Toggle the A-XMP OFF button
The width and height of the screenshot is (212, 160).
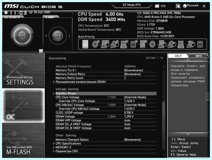pos(58,36)
